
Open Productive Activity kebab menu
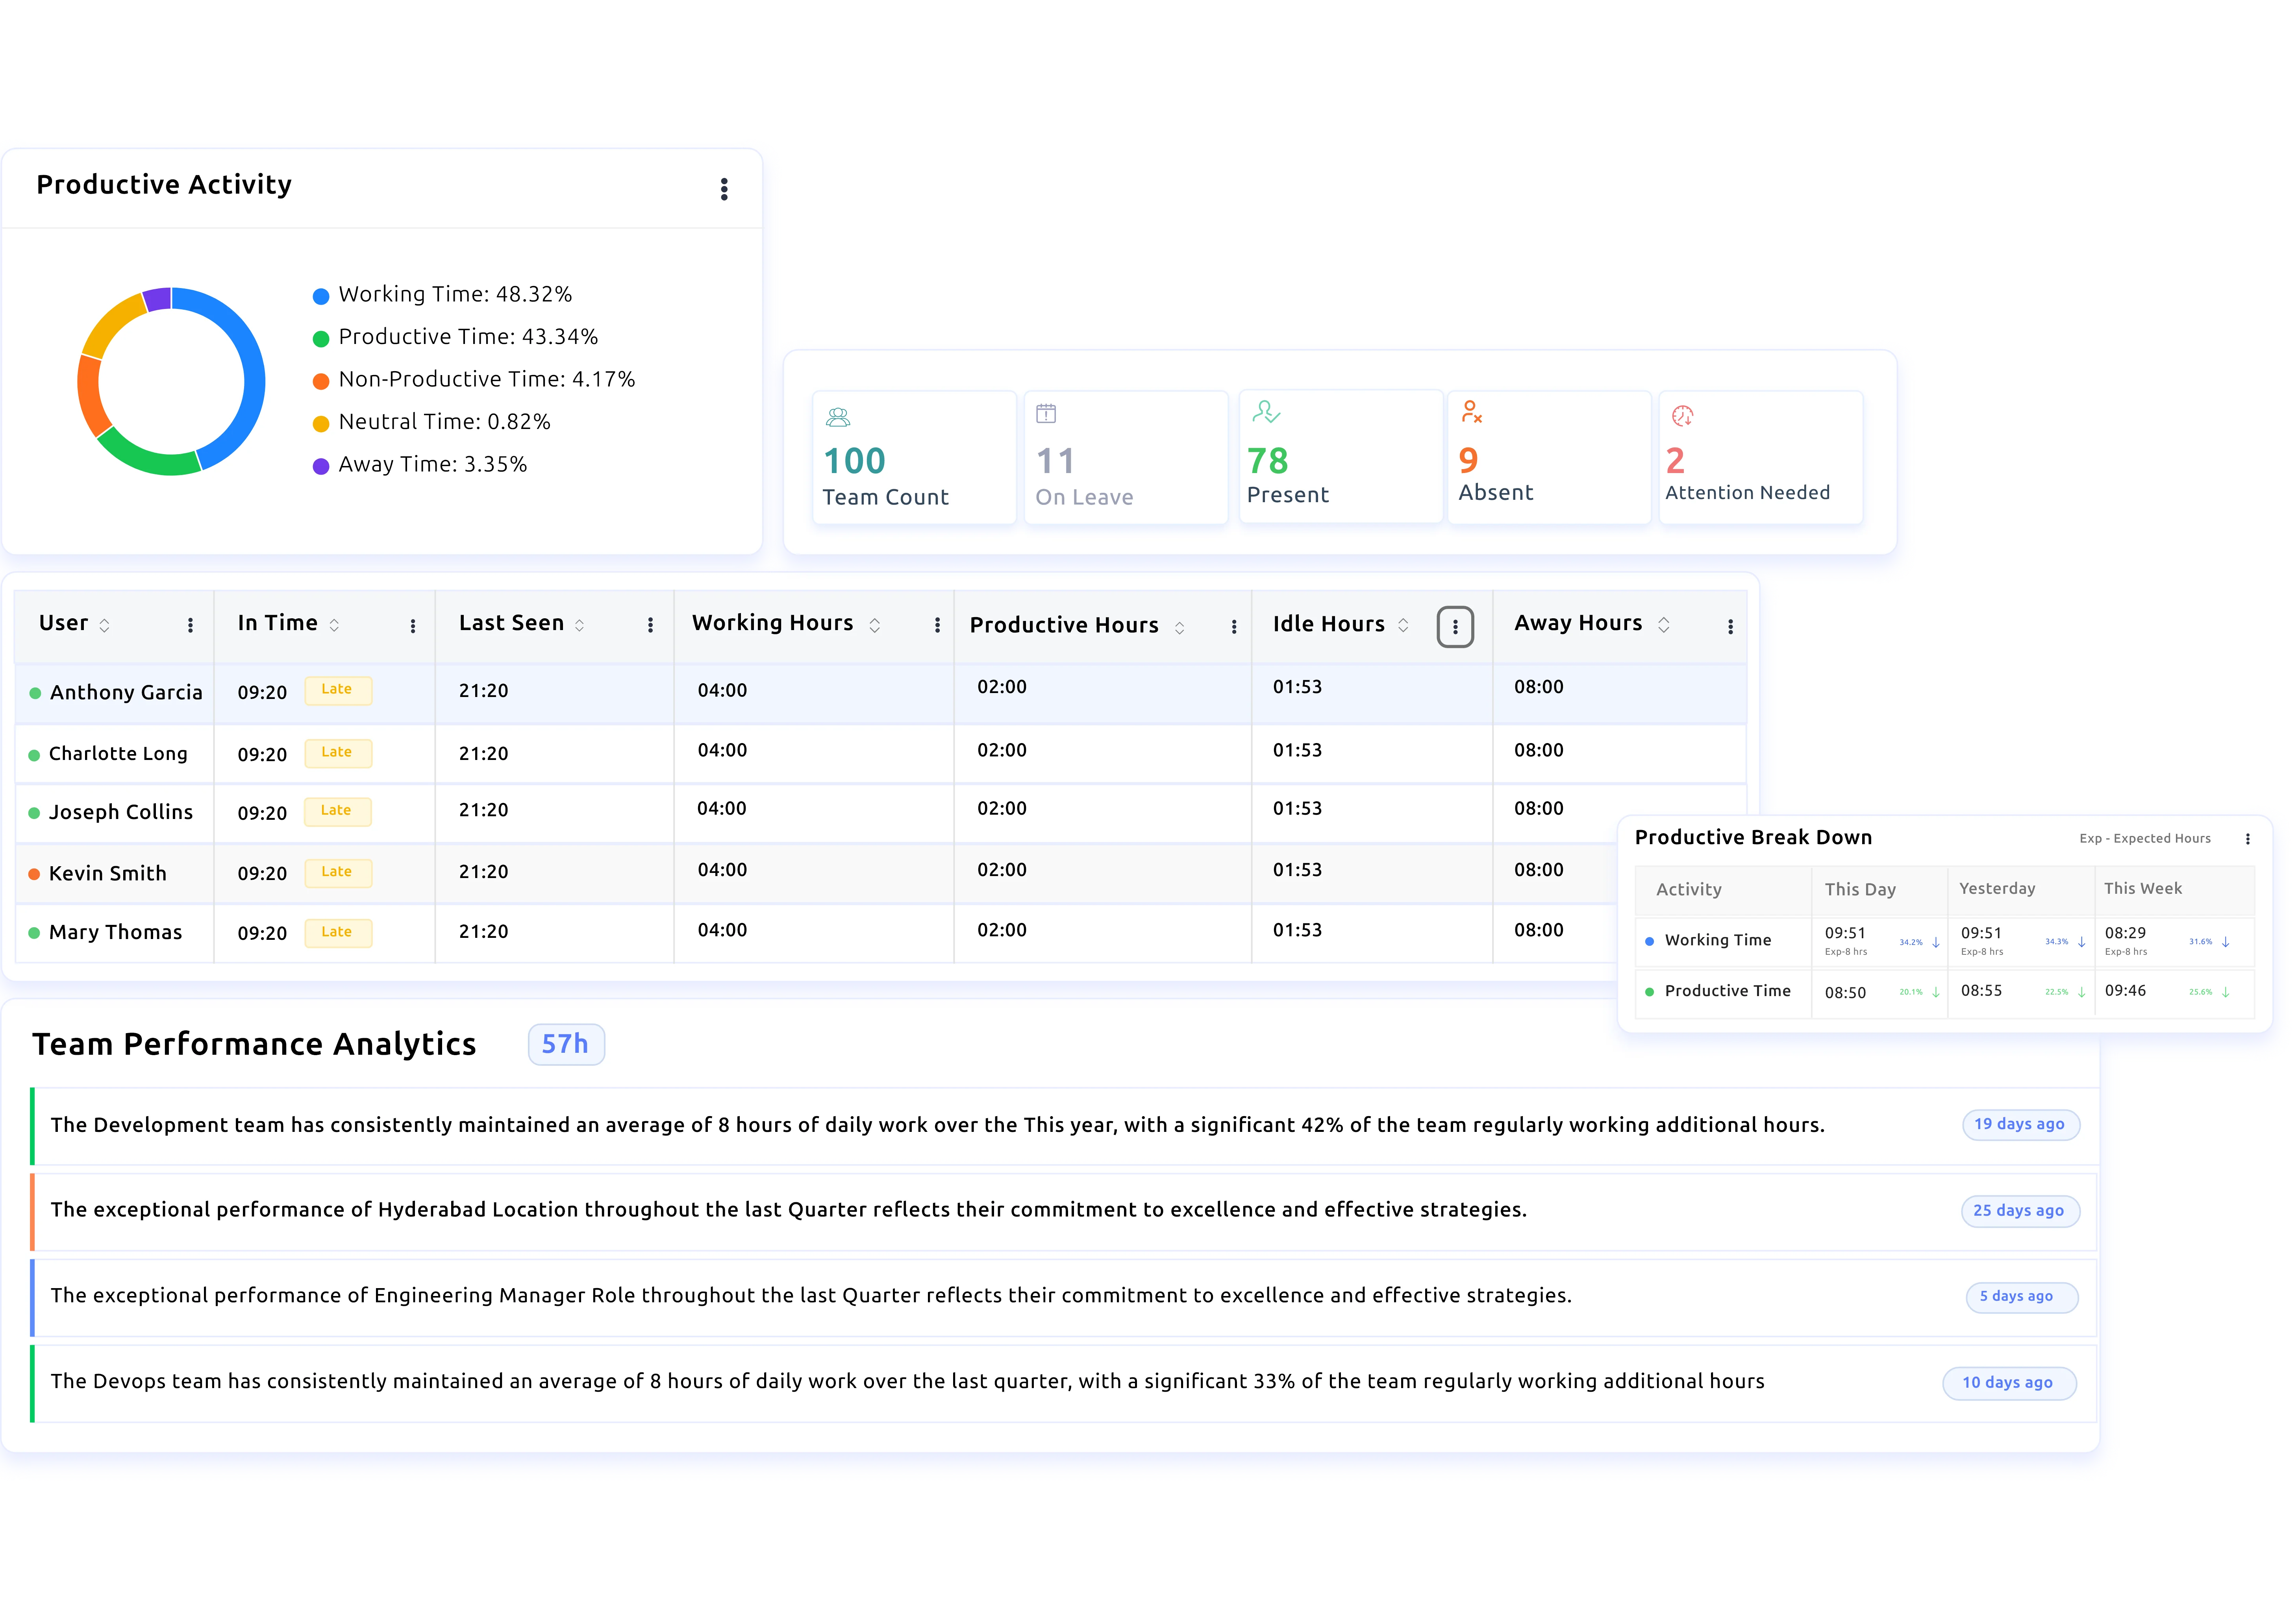click(x=724, y=190)
